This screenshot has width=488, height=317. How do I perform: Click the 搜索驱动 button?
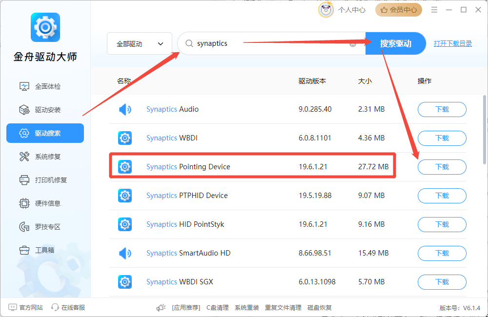[396, 43]
